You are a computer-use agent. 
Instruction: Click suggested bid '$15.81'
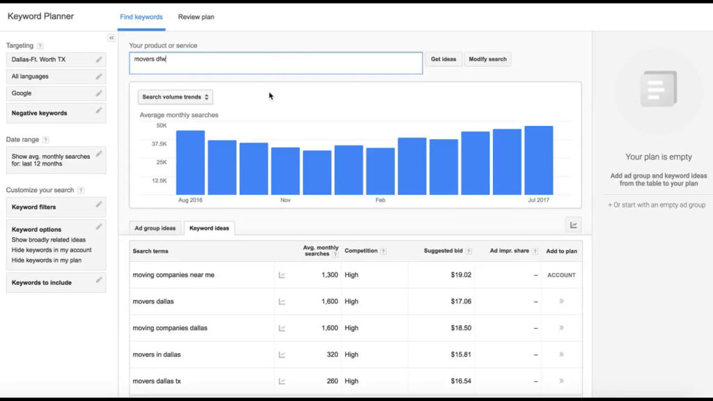click(461, 354)
